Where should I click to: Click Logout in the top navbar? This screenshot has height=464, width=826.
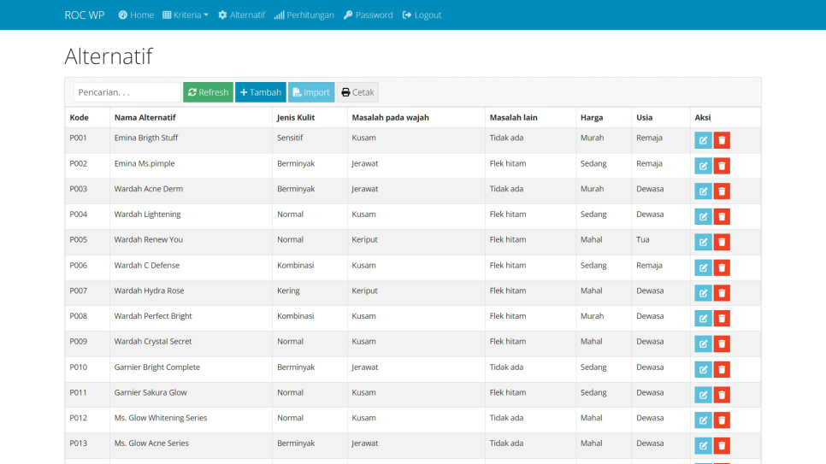tap(422, 15)
